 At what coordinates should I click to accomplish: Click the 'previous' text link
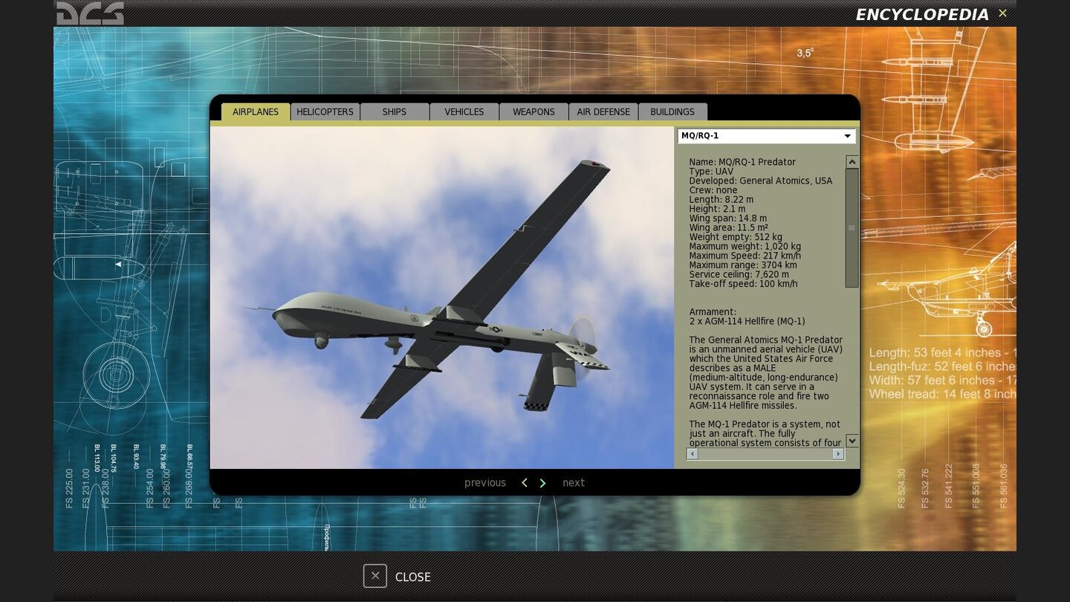pyautogui.click(x=485, y=483)
